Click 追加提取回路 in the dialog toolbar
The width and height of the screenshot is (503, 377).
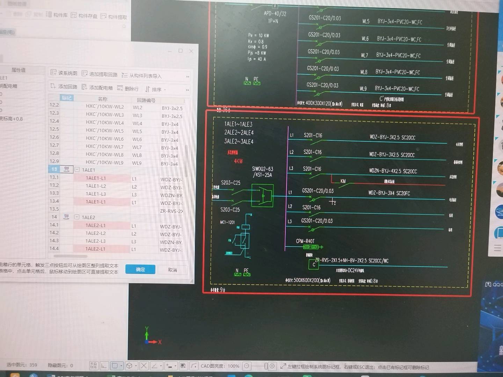click(x=100, y=74)
